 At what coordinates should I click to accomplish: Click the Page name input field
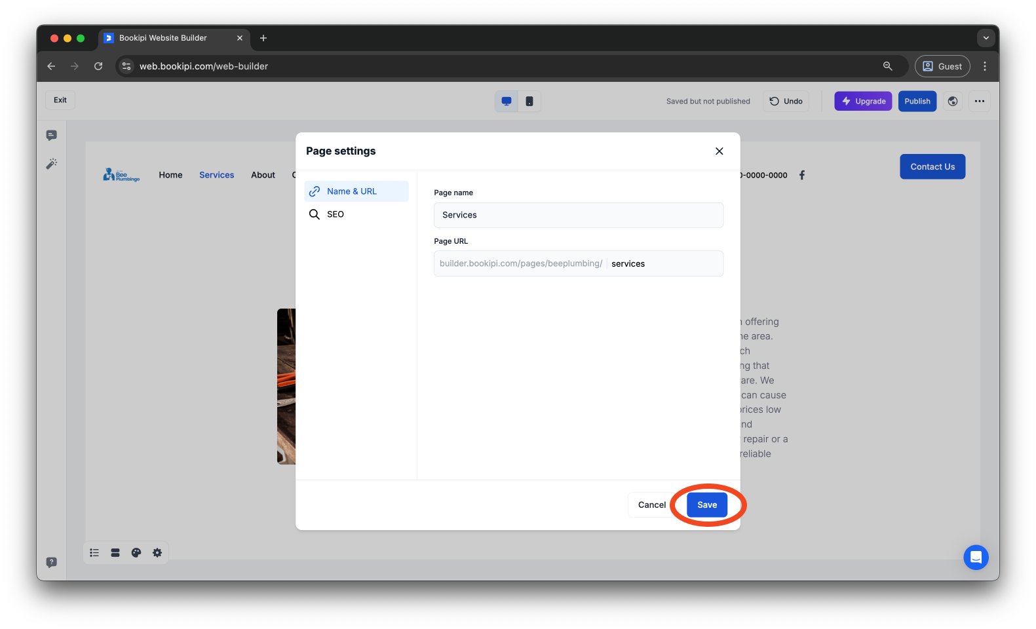[579, 215]
